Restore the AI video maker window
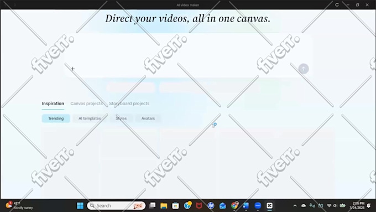376x212 pixels. (358, 5)
